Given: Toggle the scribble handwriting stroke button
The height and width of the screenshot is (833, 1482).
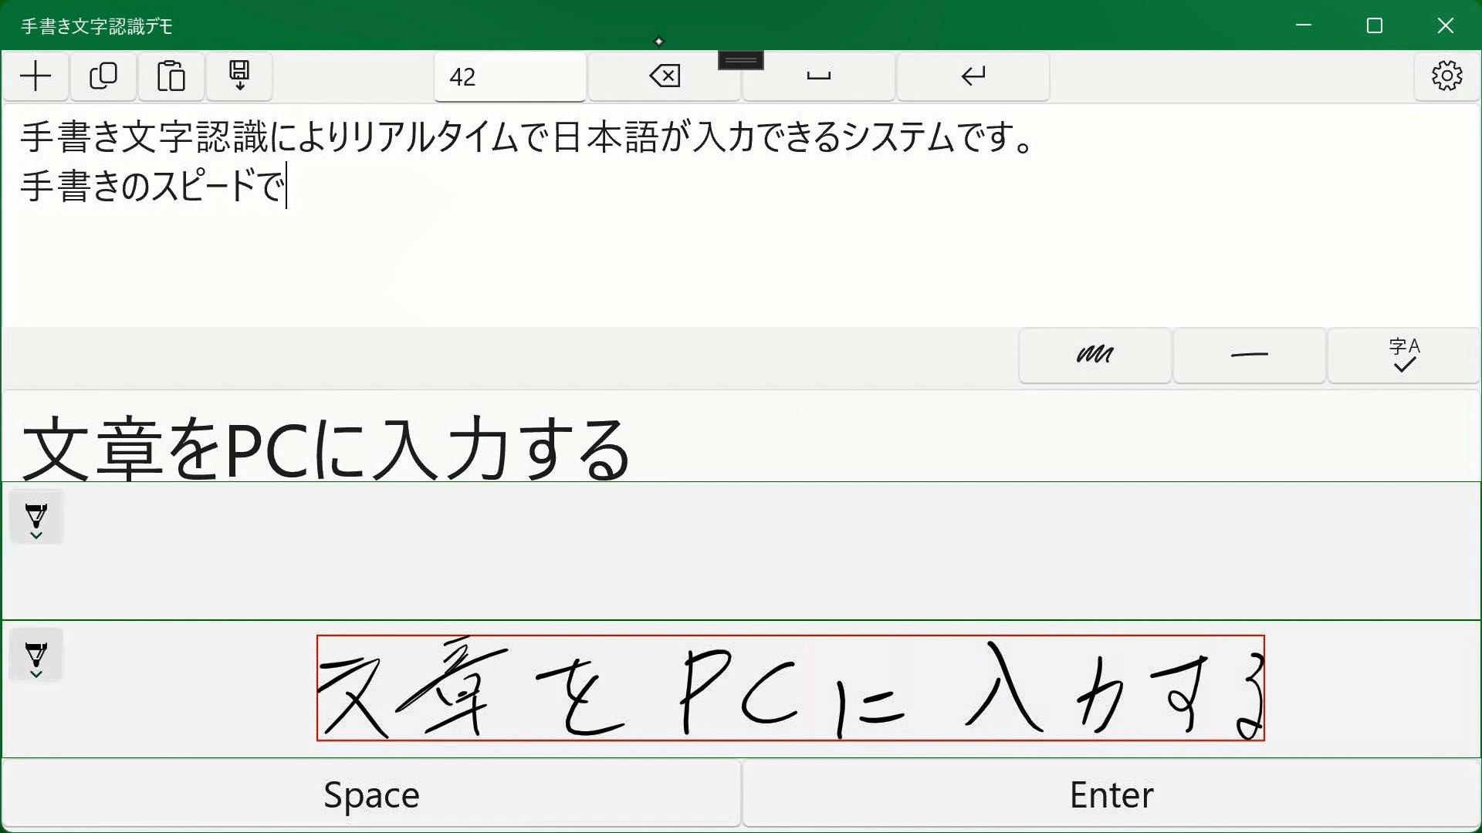Looking at the screenshot, I should [x=1095, y=356].
